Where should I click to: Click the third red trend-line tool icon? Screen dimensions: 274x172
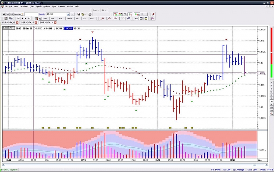[x=115, y=18]
